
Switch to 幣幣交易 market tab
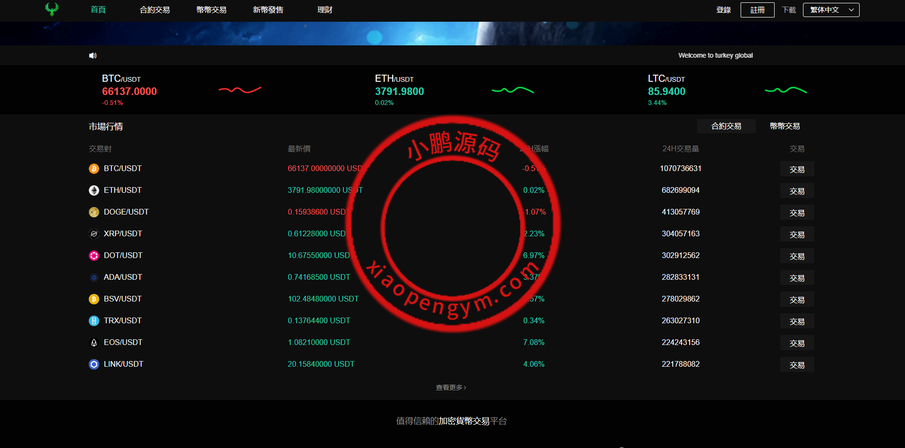(785, 126)
